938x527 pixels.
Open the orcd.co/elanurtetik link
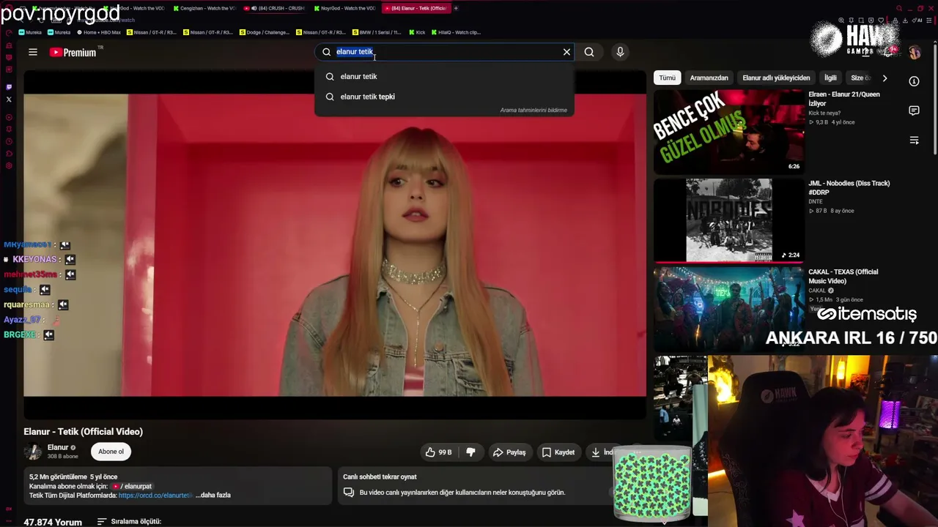155,496
